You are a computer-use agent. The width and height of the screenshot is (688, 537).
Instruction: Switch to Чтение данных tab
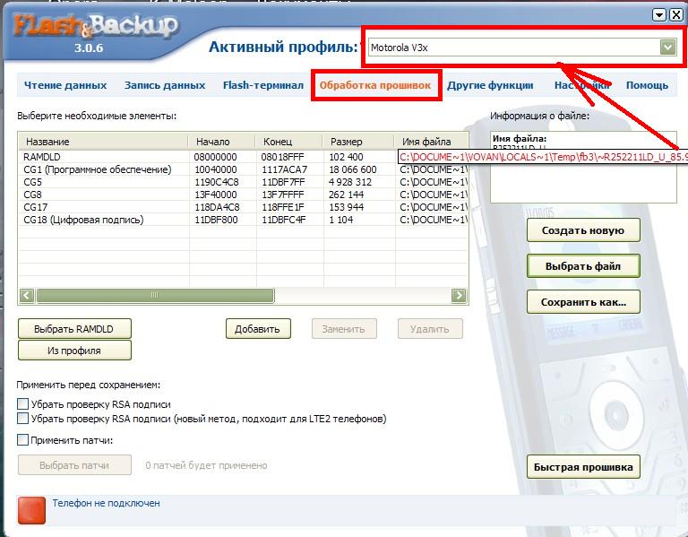(65, 85)
